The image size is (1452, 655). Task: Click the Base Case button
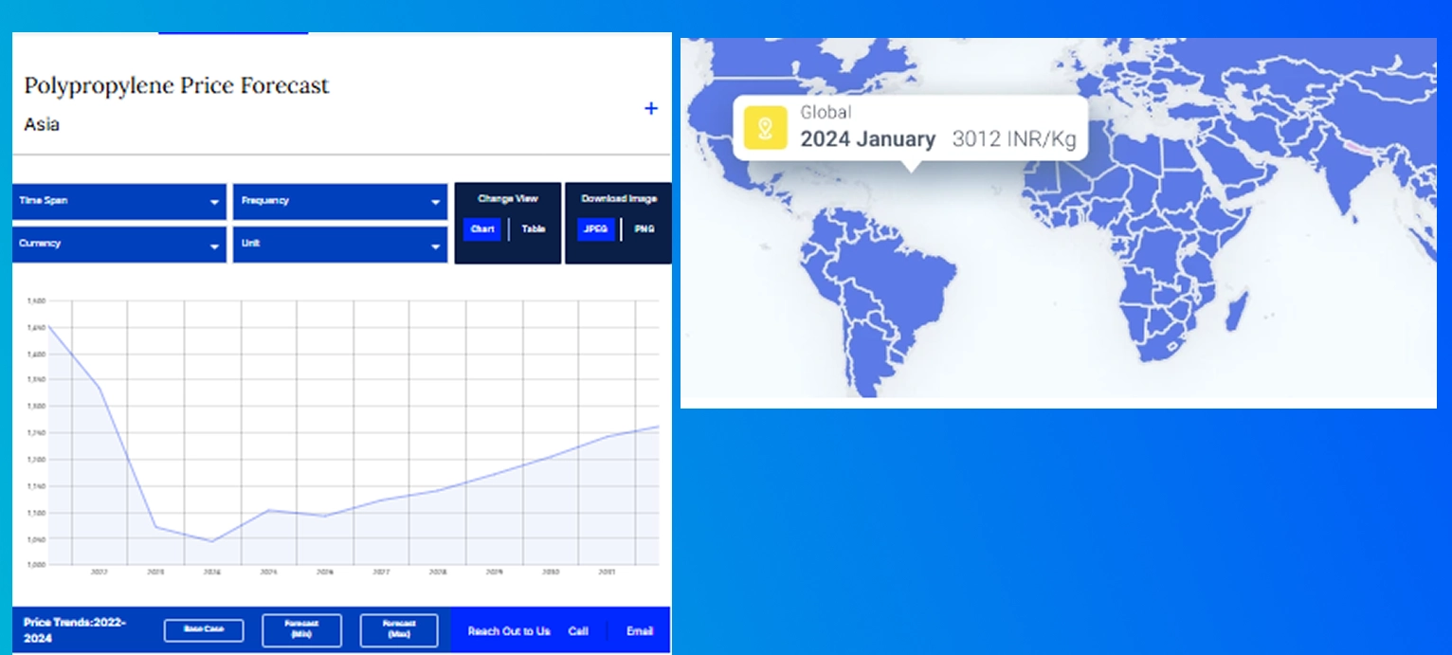click(x=203, y=630)
